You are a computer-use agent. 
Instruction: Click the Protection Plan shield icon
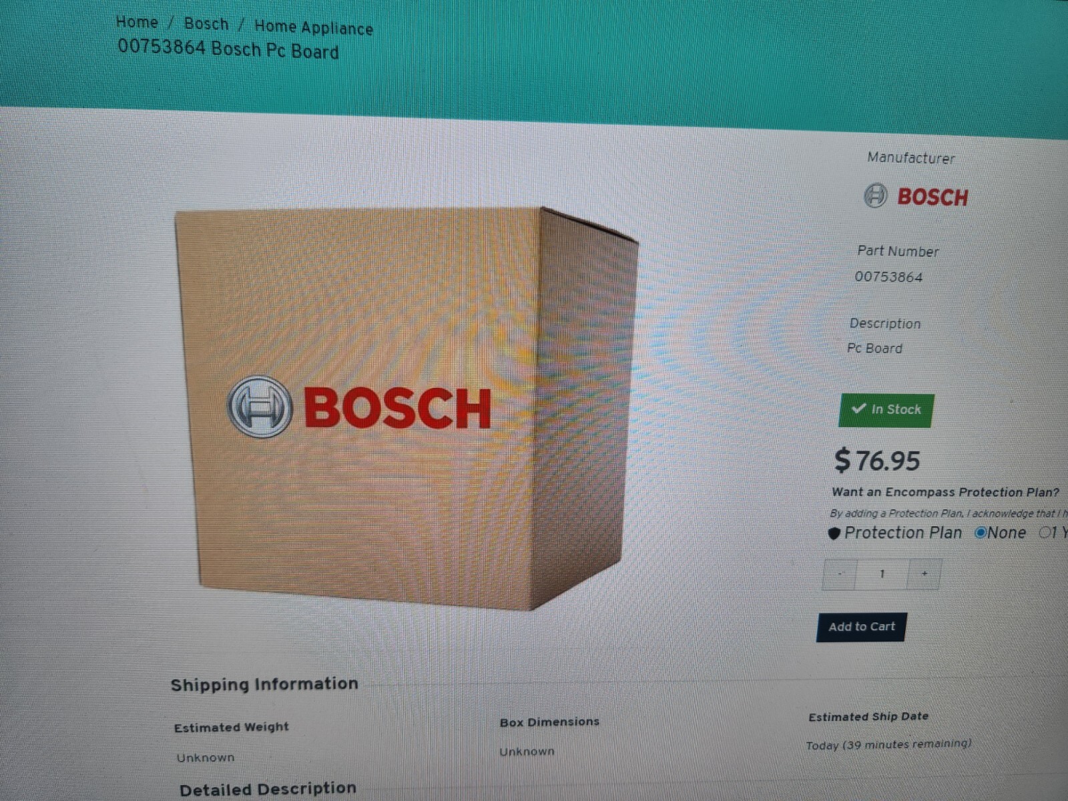(834, 533)
